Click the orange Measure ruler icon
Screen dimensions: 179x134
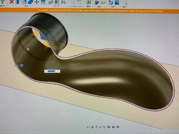coord(103,2)
